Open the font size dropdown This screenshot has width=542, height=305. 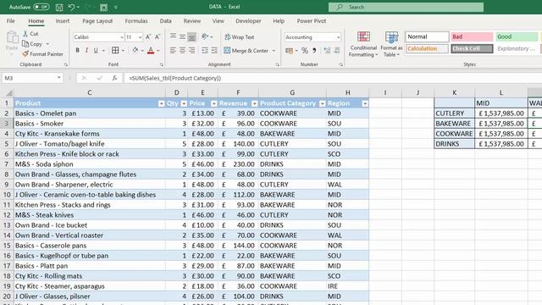[x=140, y=37]
